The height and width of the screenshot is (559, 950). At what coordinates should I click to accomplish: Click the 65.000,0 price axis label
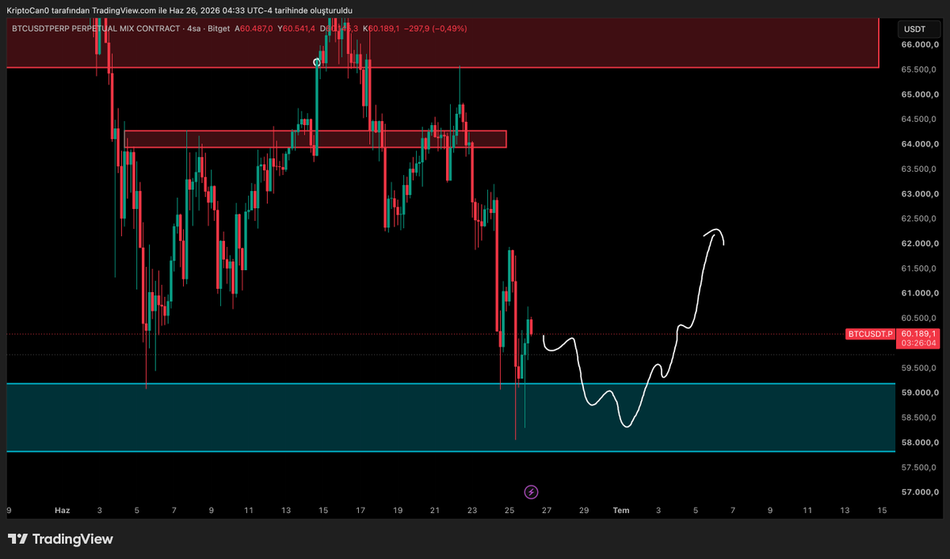[x=920, y=94]
